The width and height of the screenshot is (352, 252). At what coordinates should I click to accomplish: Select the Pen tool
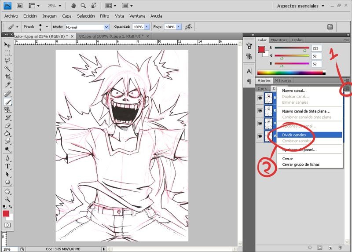(x=7, y=158)
